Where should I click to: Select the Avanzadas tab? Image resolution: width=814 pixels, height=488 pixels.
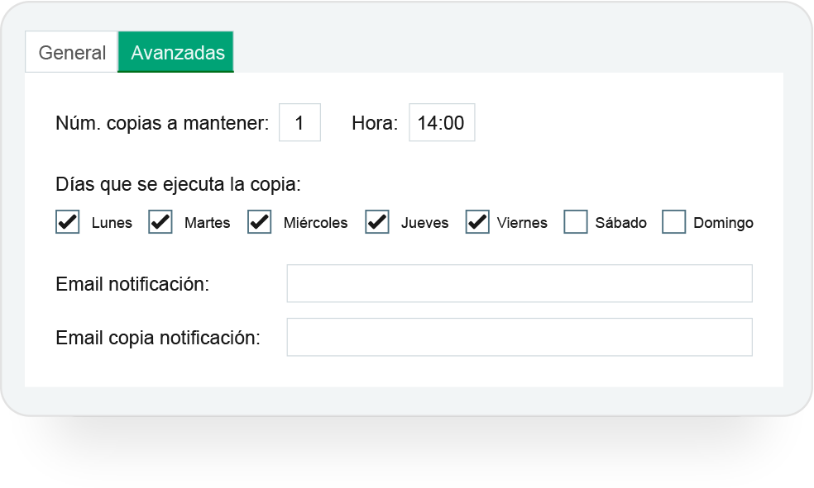coord(177,53)
